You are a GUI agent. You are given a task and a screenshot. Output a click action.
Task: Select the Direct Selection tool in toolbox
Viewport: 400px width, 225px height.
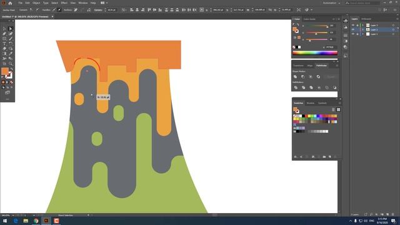click(11, 29)
